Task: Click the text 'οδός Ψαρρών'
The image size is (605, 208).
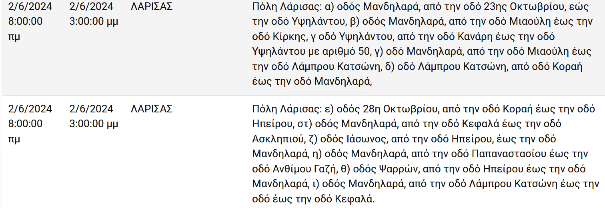Action: 385,168
